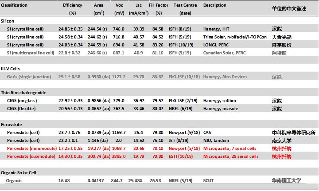The width and height of the screenshot is (319, 191).
Task: Select the 'Area' column header
Action: pyautogui.click(x=99, y=5)
